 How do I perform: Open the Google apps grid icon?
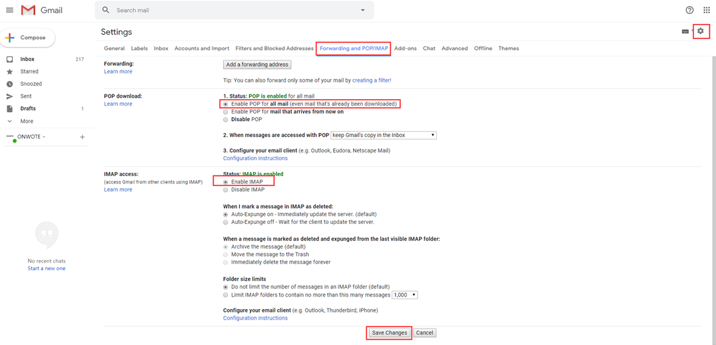706,10
